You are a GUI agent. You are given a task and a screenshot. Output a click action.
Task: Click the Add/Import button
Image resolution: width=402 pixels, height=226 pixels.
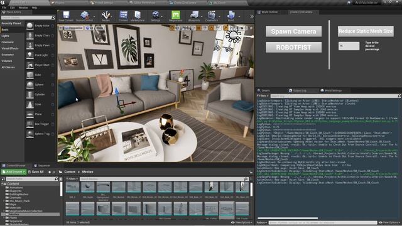coord(14,171)
